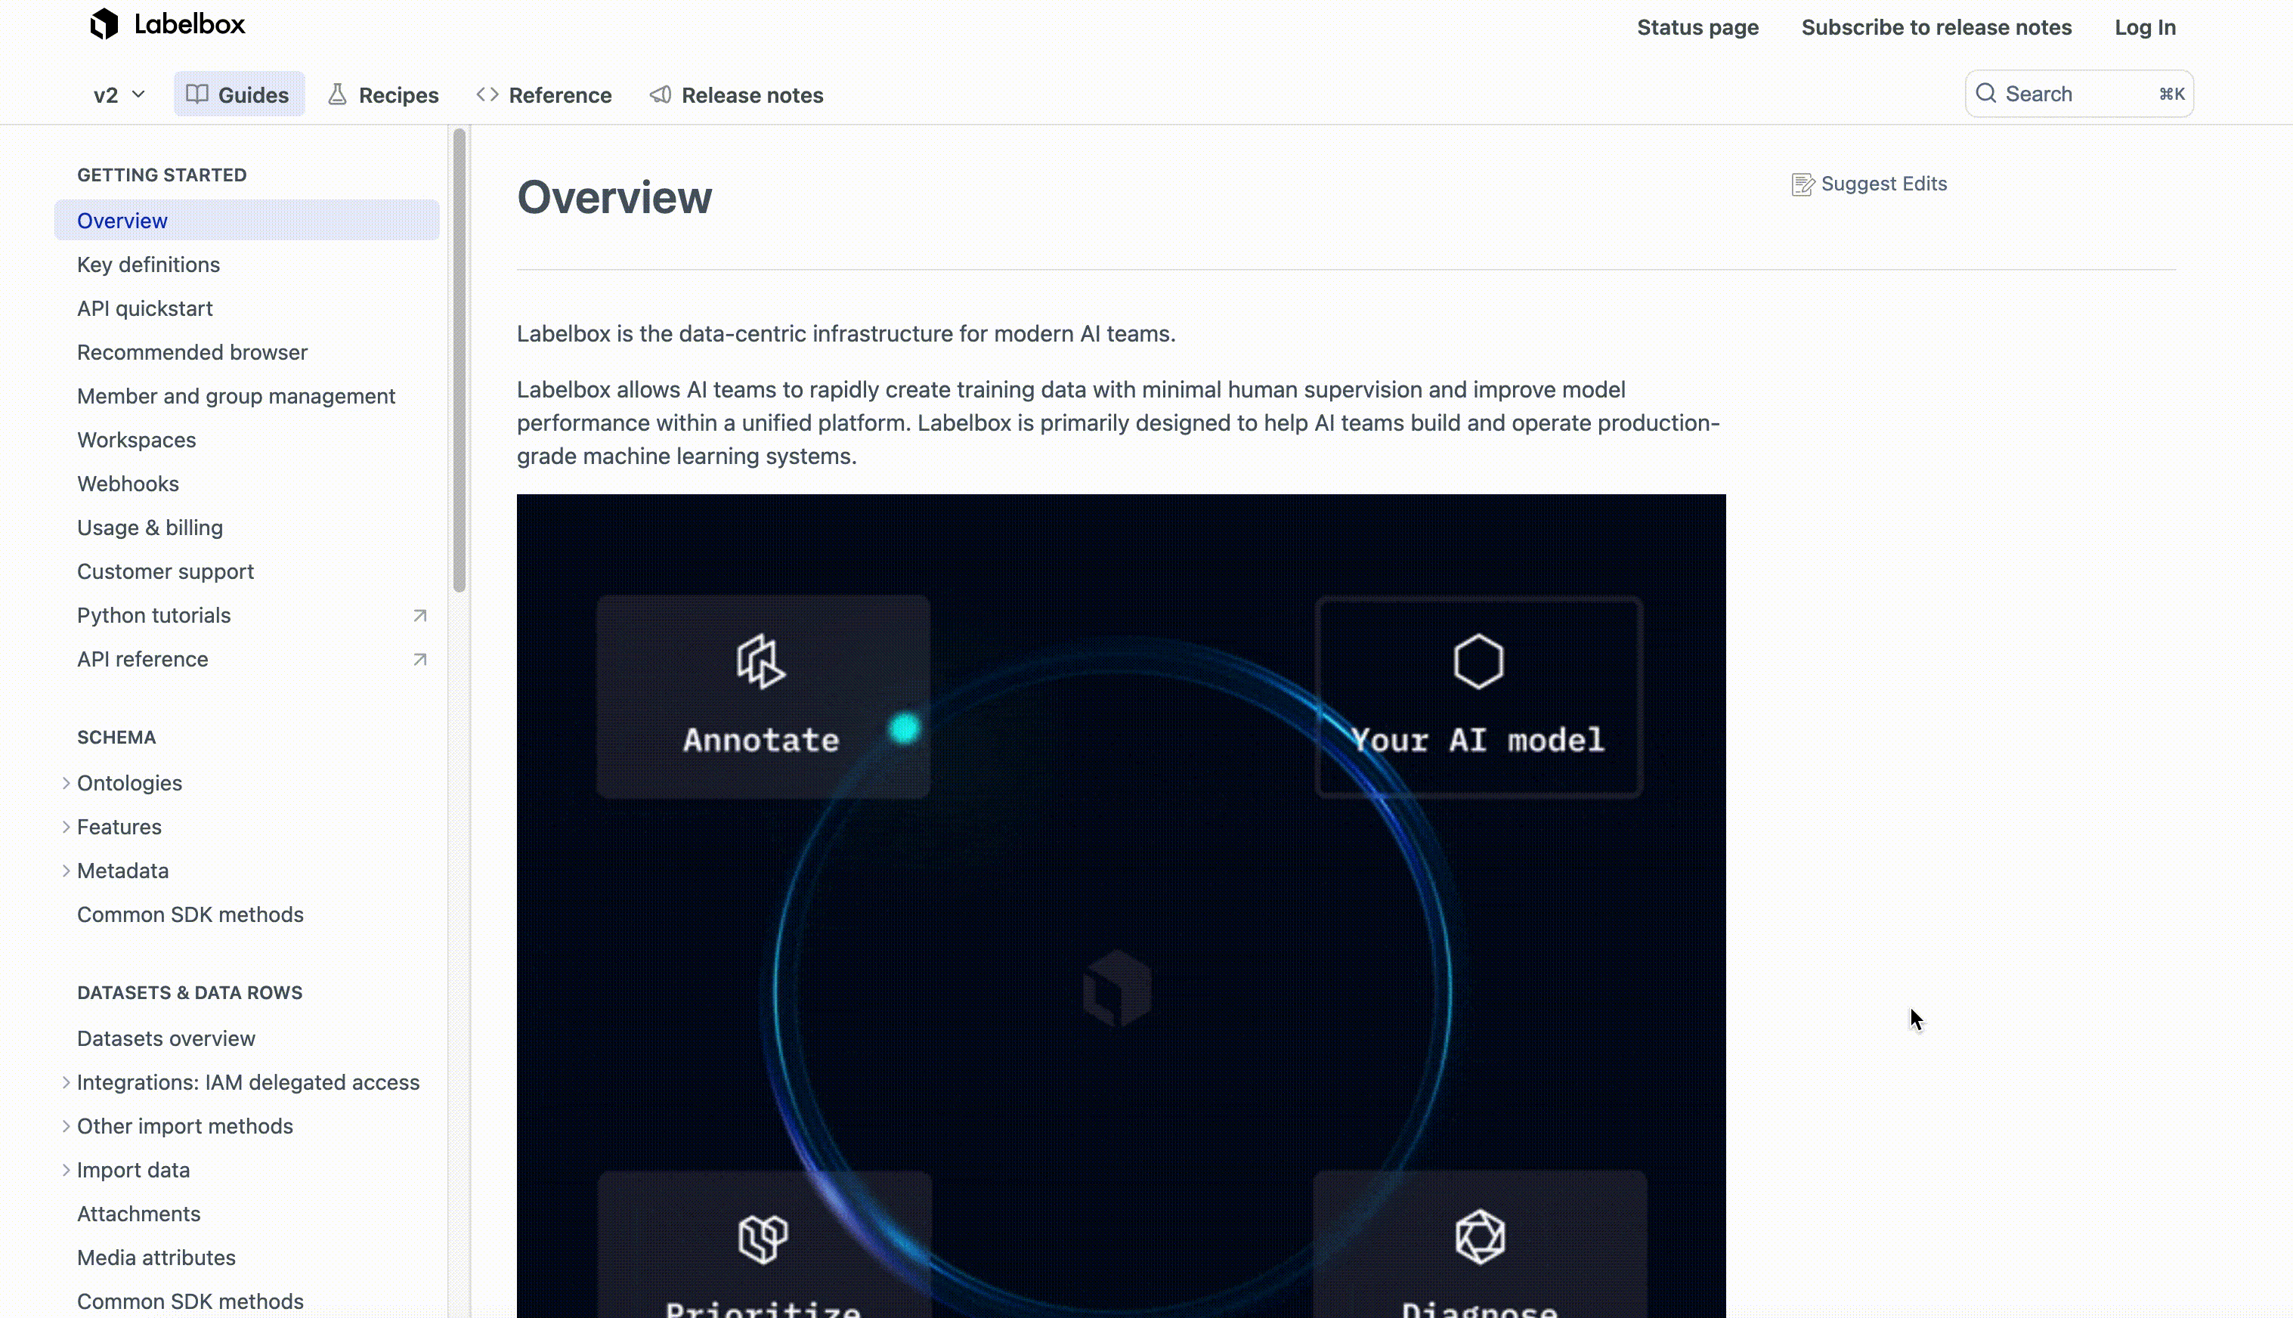Open API reference sidebar link

click(142, 659)
